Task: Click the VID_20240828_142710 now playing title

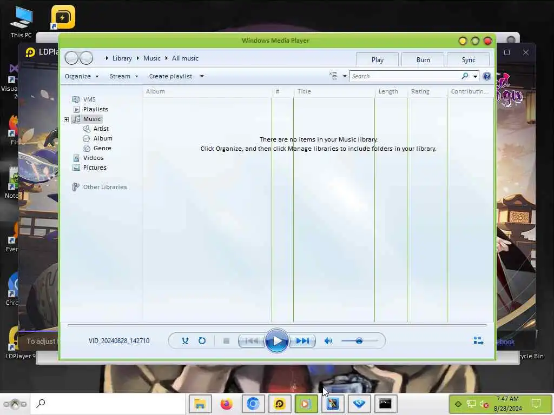Action: pos(119,341)
